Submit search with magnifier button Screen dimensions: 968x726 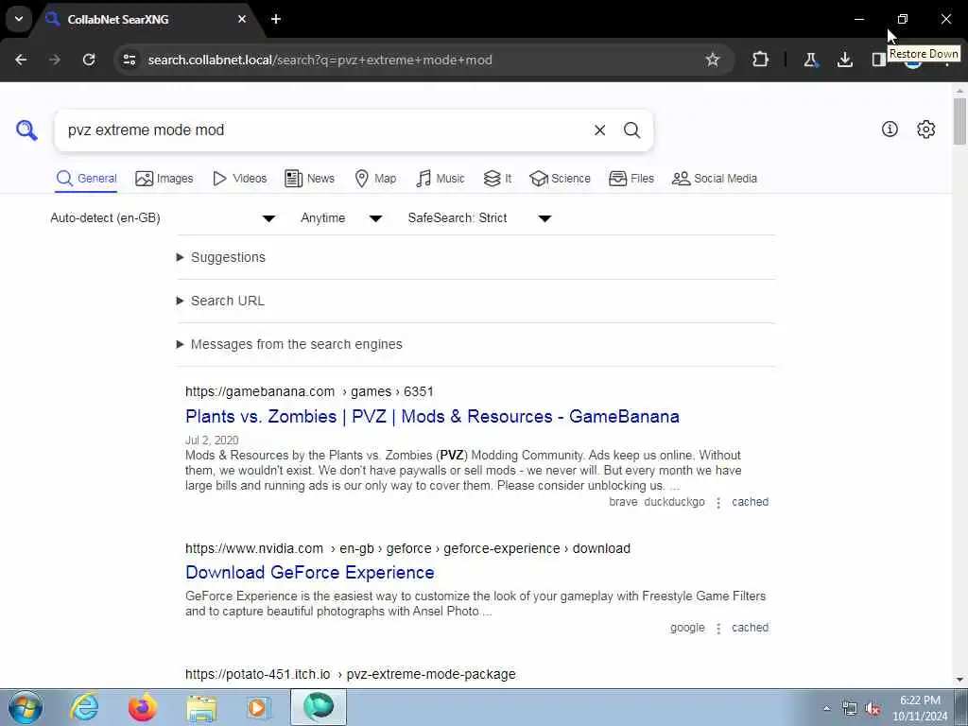[631, 130]
